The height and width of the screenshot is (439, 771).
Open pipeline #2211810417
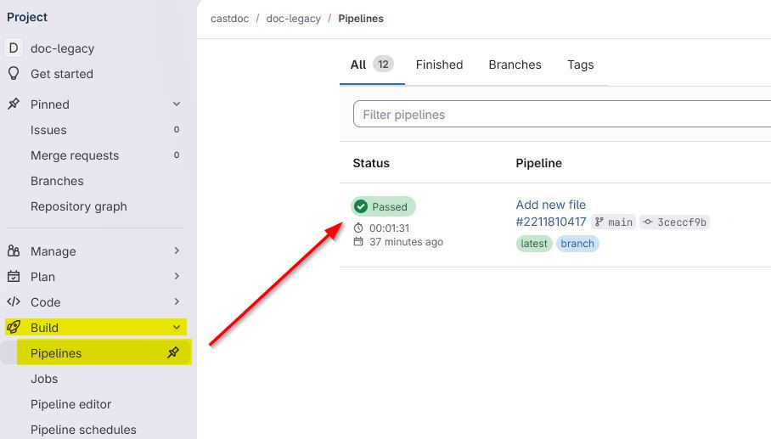point(550,222)
